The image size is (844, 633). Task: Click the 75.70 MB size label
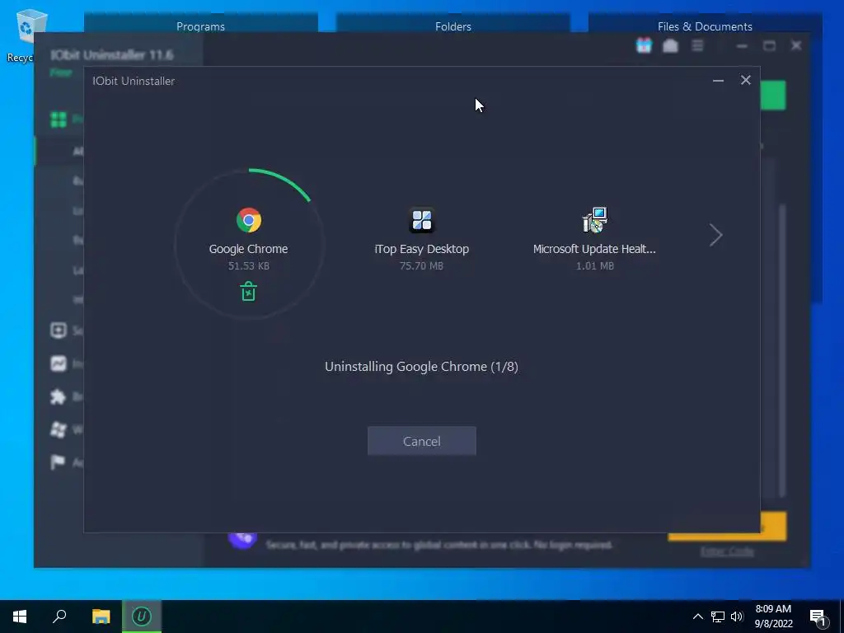421,265
